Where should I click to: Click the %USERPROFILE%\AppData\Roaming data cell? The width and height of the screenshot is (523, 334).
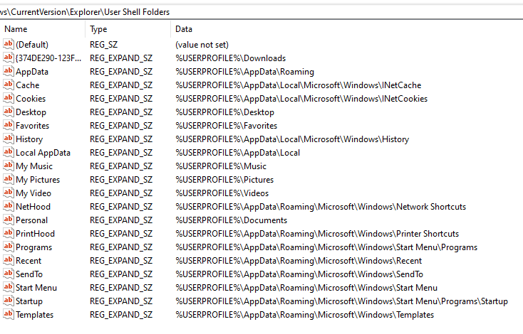point(244,72)
